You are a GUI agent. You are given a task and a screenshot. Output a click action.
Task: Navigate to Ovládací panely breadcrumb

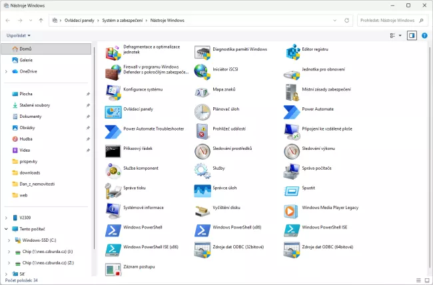(x=79, y=21)
